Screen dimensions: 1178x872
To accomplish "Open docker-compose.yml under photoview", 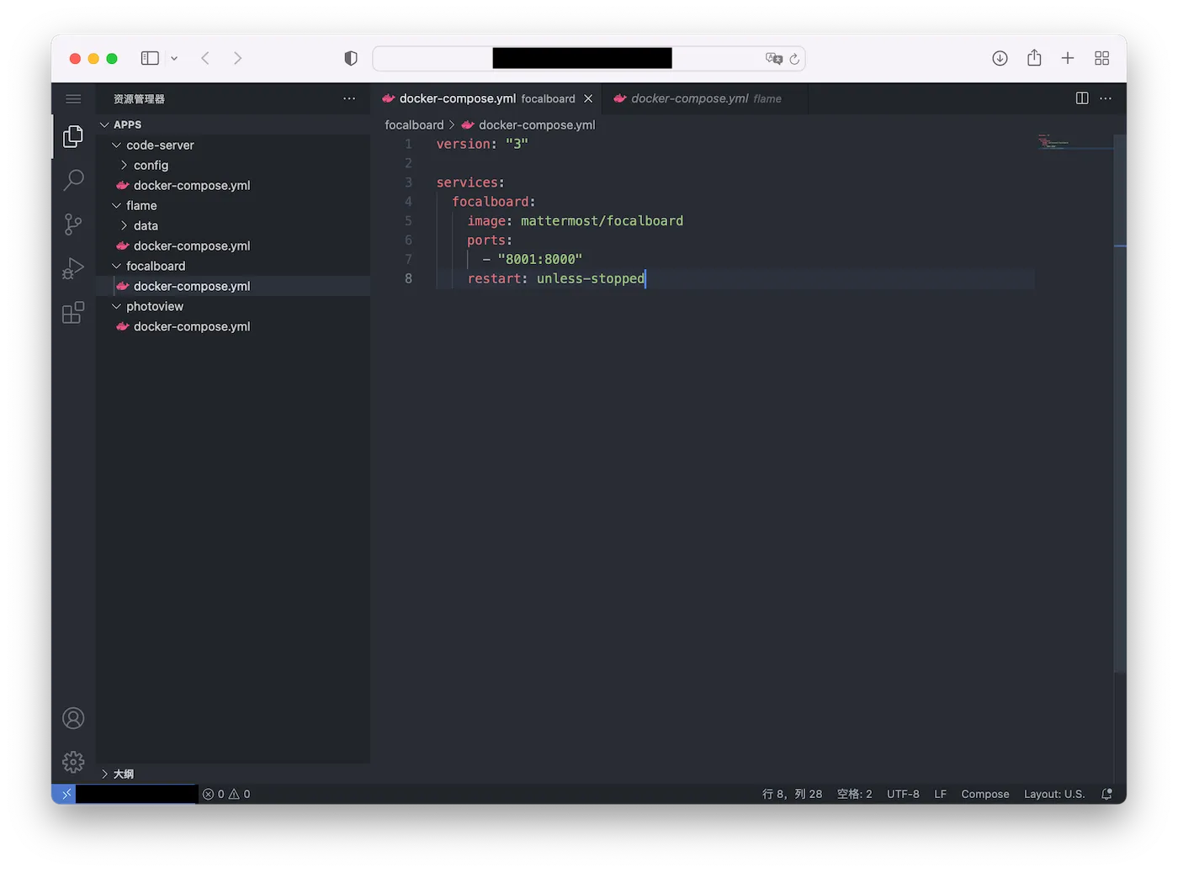I will tap(191, 326).
